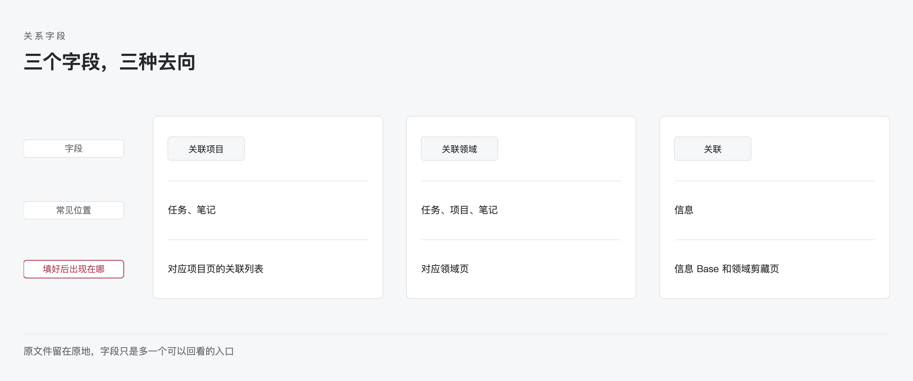Click the small 关系字段 caption
The height and width of the screenshot is (381, 913).
point(45,36)
